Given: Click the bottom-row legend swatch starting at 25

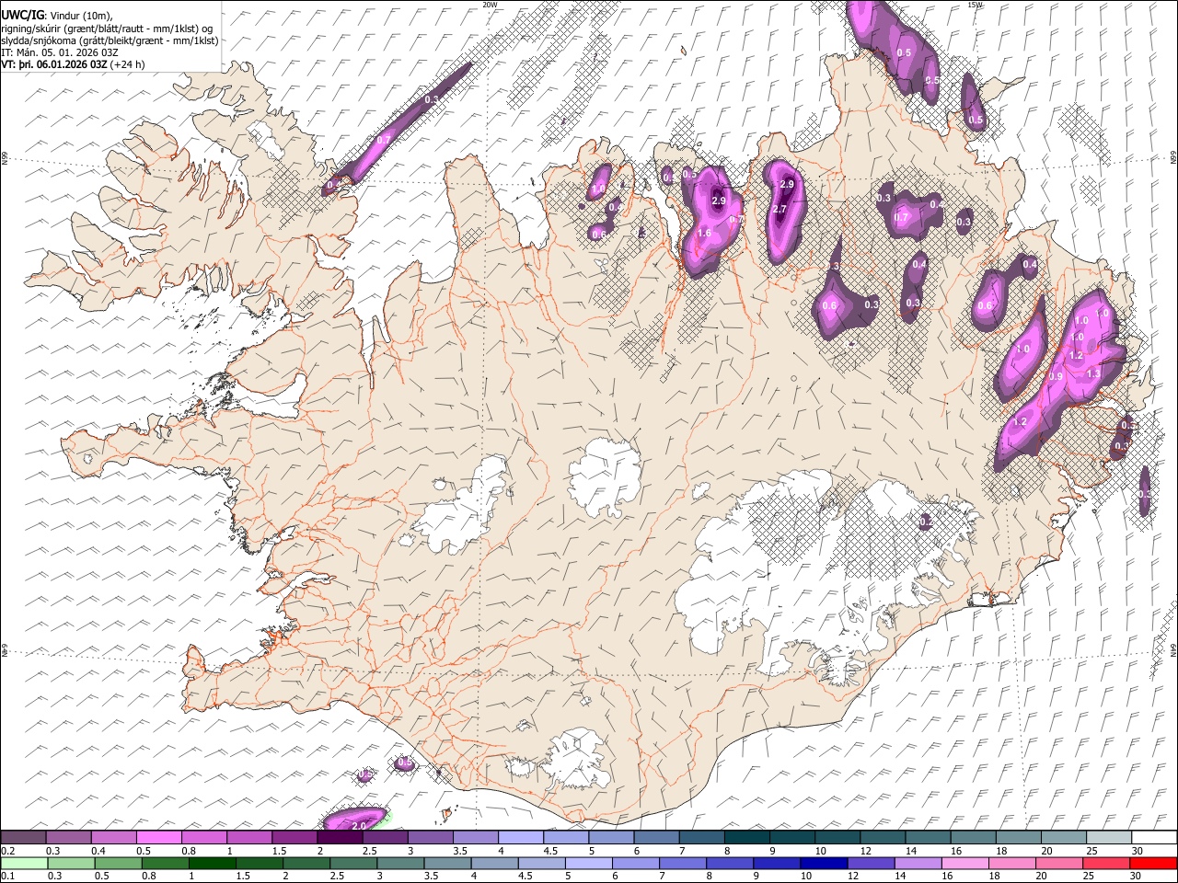Looking at the screenshot, I should [x=1109, y=863].
